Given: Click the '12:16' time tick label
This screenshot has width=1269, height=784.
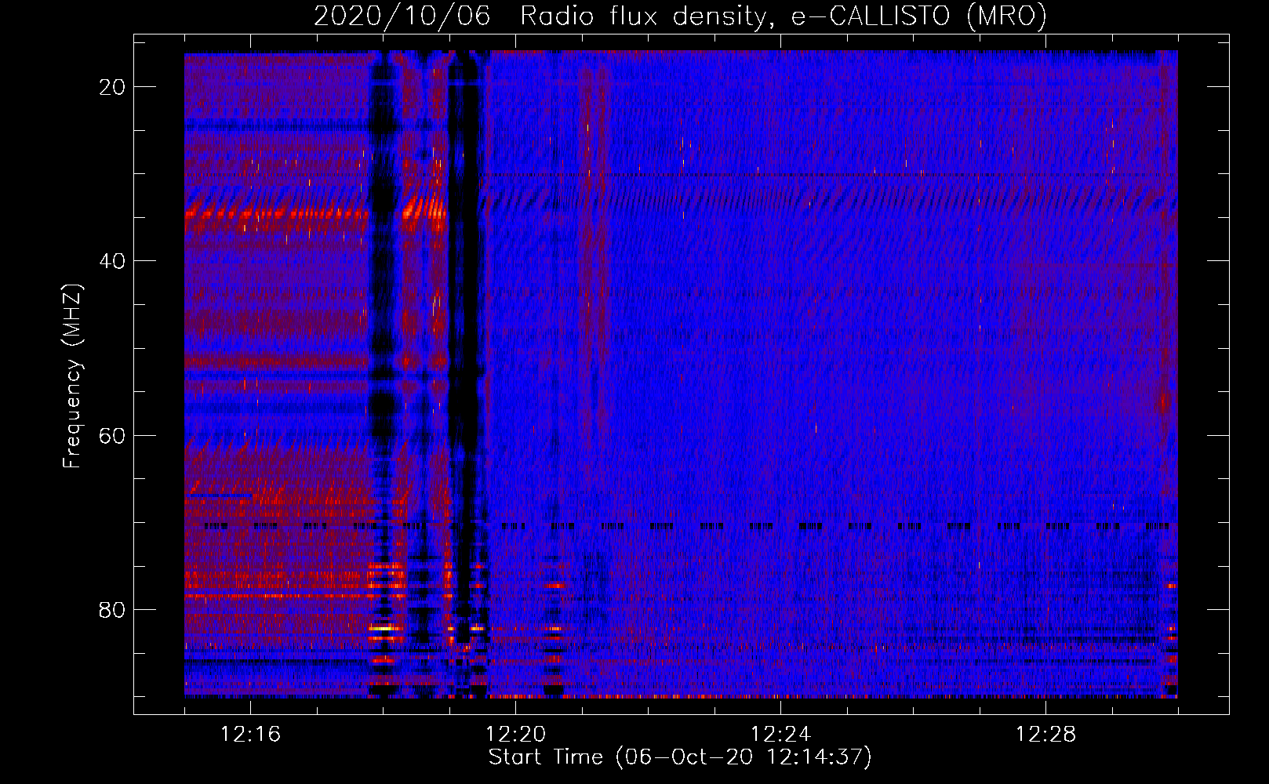Looking at the screenshot, I should pos(250,735).
